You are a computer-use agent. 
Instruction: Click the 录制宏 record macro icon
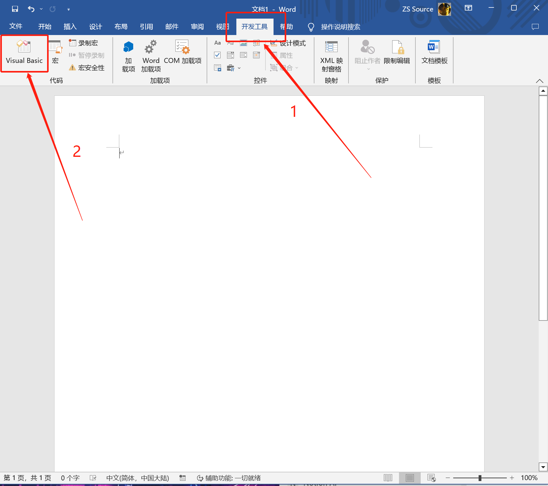point(72,43)
